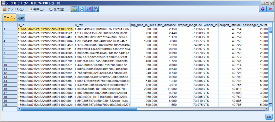The width and height of the screenshot is (275, 122).
Task: Click trip distance value 2.150
Action: coord(167,29)
